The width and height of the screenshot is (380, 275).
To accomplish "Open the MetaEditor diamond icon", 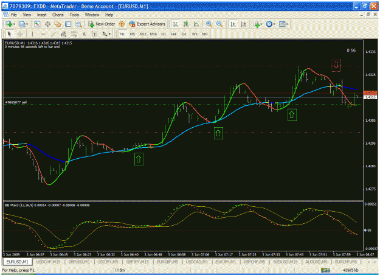I will (122, 24).
